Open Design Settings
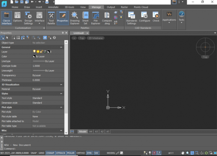Viewport: 217px width, 156px height. point(28,18)
